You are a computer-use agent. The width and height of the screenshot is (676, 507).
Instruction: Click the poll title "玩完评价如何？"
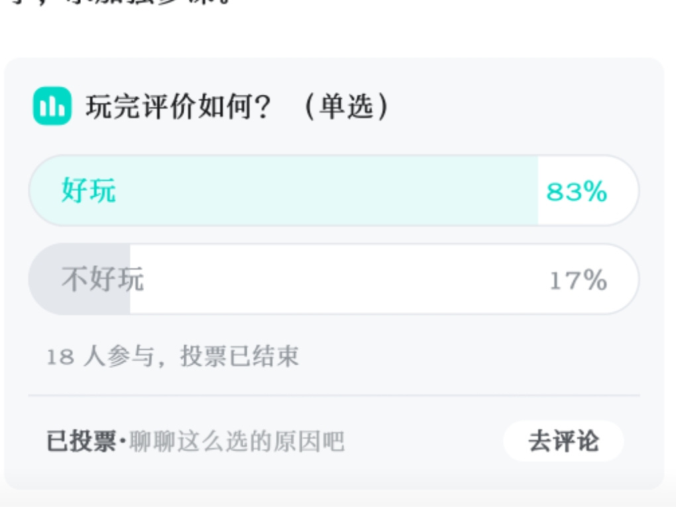(x=178, y=107)
